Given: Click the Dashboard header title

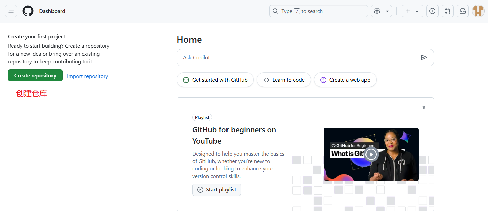Looking at the screenshot, I should tap(52, 11).
